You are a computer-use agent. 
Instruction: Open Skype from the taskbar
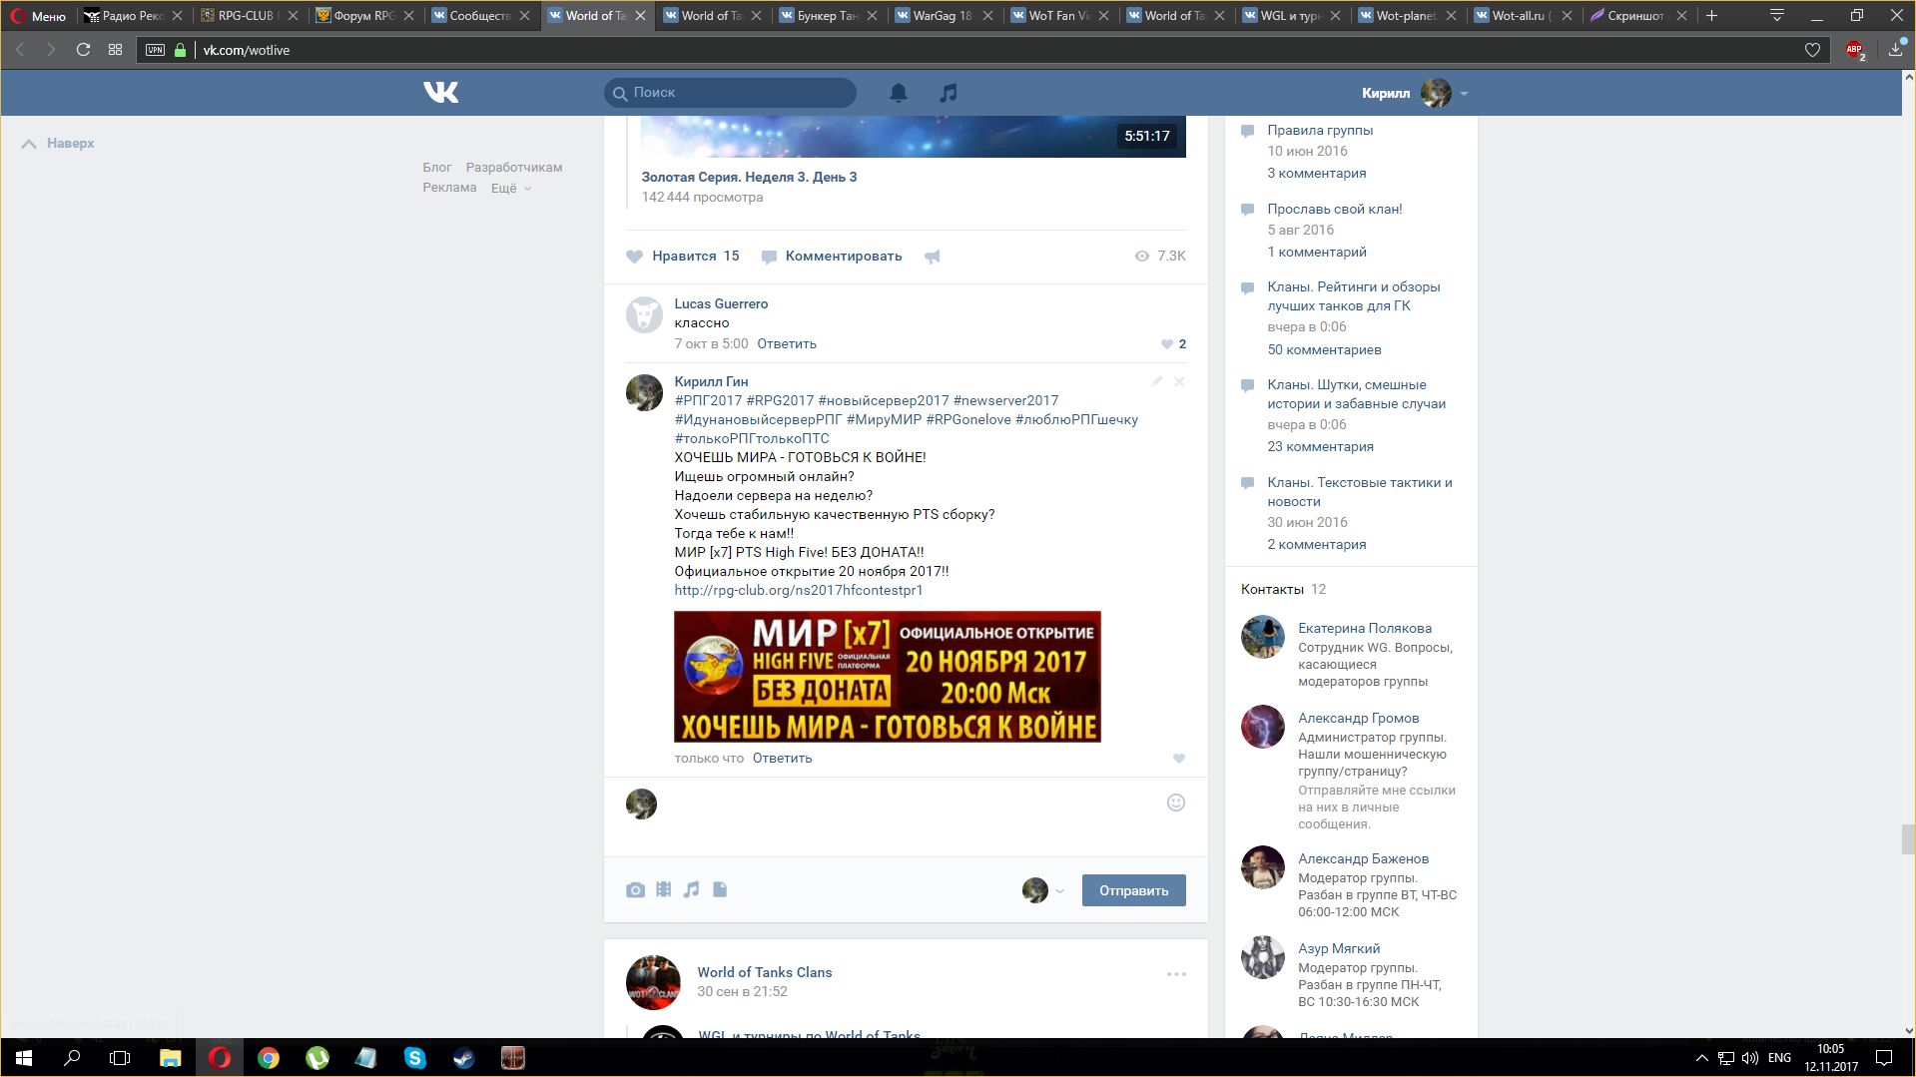coord(415,1058)
